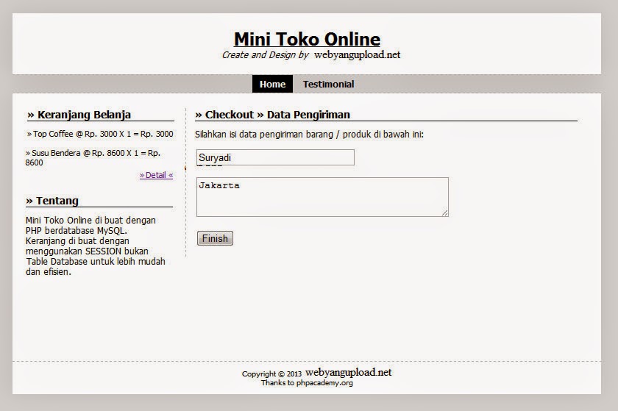Click the Tentang heading
The width and height of the screenshot is (618, 411).
(x=52, y=201)
